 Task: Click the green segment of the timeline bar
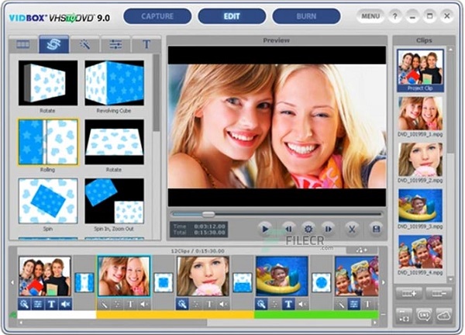pyautogui.click(x=316, y=315)
